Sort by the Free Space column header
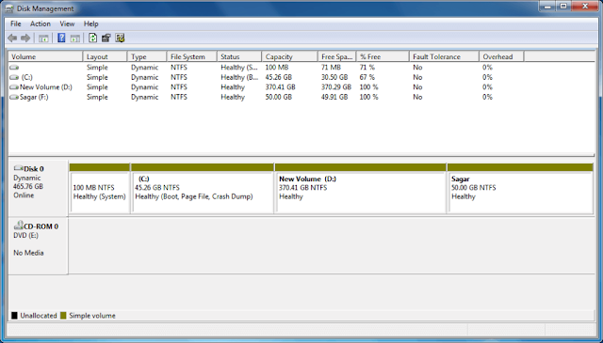This screenshot has height=343, width=603. 337,56
